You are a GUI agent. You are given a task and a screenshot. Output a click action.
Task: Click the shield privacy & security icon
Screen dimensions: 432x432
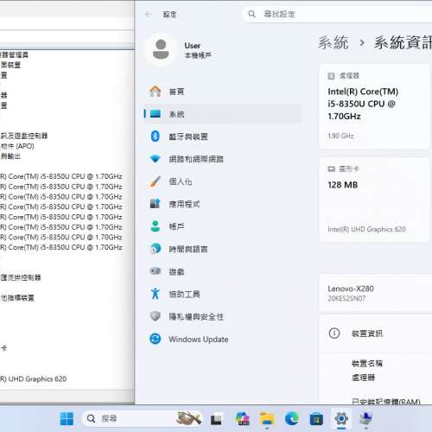[x=156, y=316]
